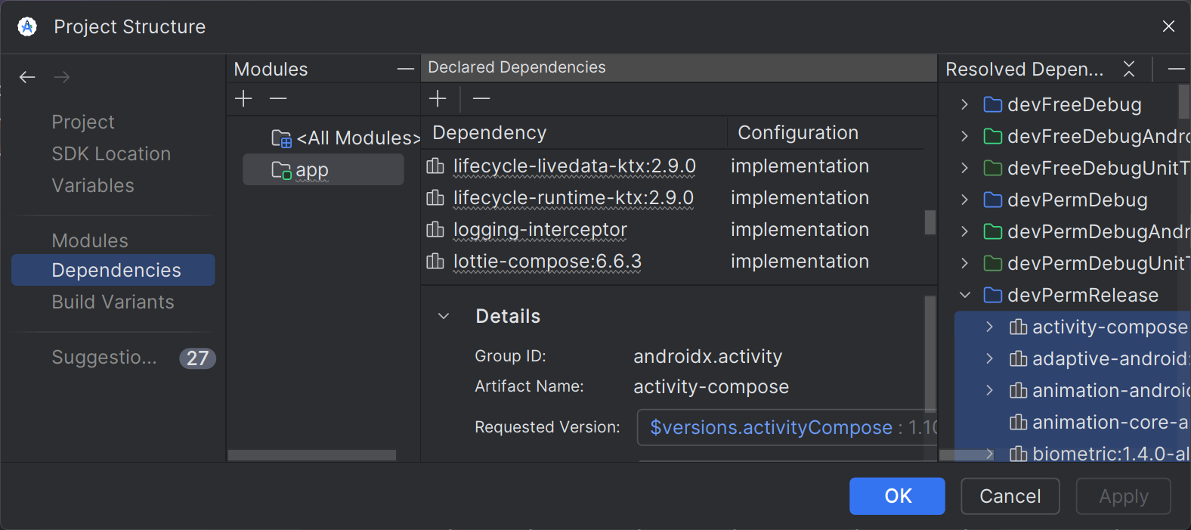The height and width of the screenshot is (530, 1191).
Task: Click the devFreeDebug folder icon
Action: point(993,104)
